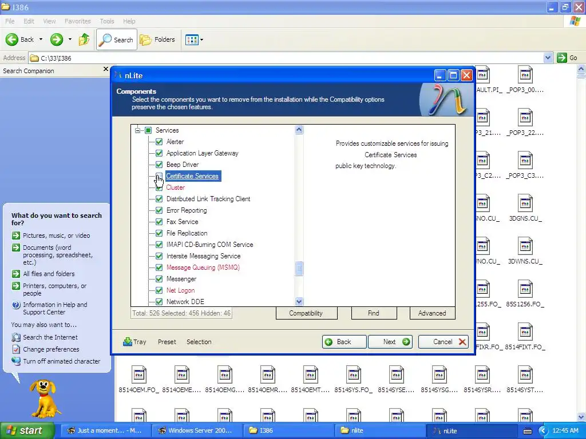The image size is (586, 439).
Task: Toggle the Intersite Messaging Service checkbox
Action: tap(159, 256)
